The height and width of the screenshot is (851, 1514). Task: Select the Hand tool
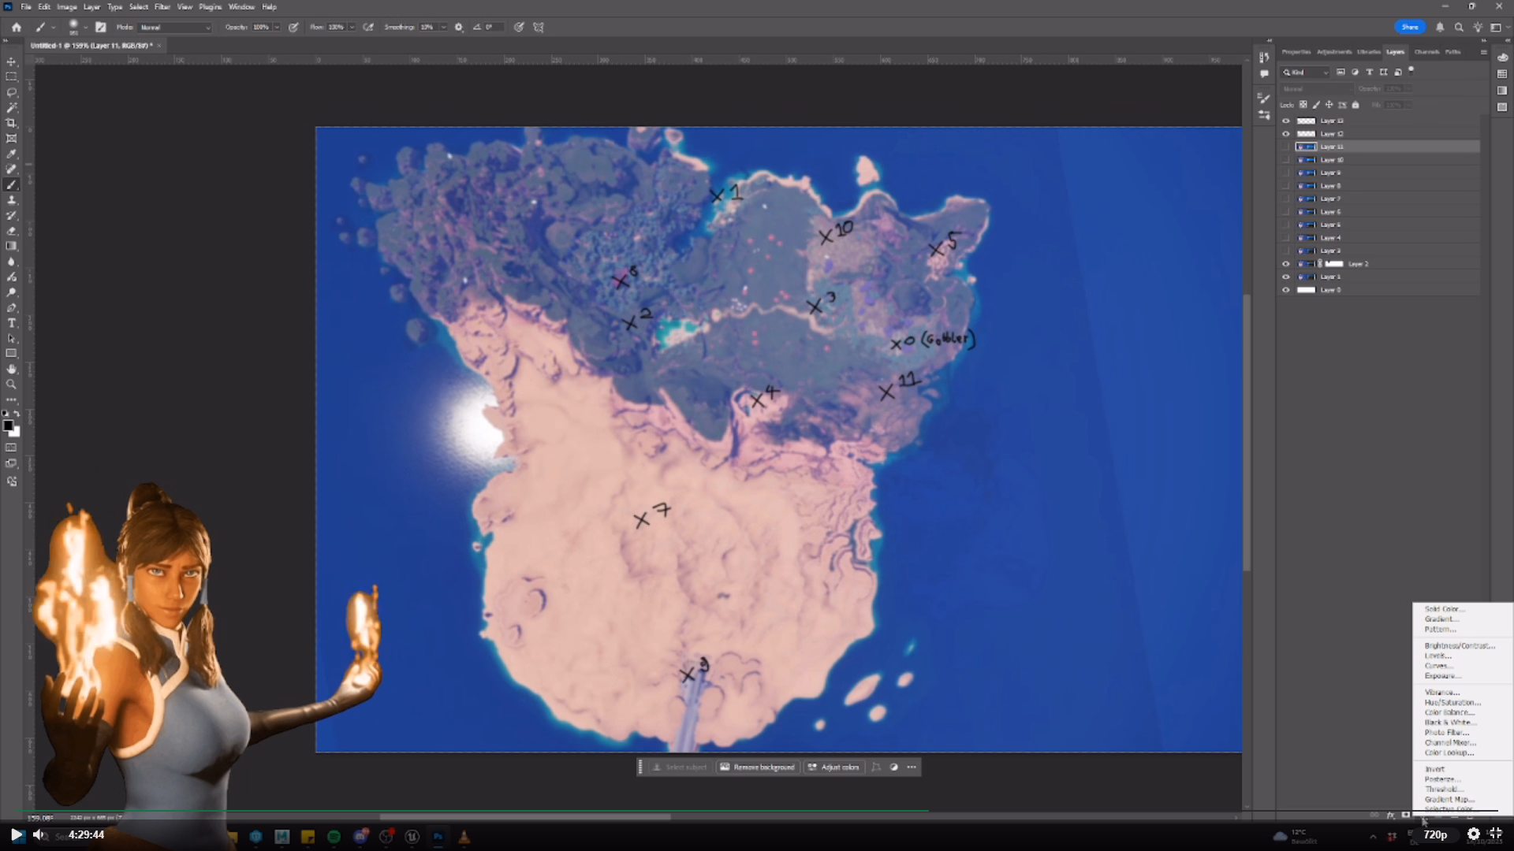pyautogui.click(x=11, y=369)
